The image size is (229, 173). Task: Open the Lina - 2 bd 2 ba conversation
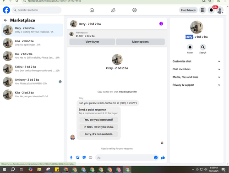[32, 43]
